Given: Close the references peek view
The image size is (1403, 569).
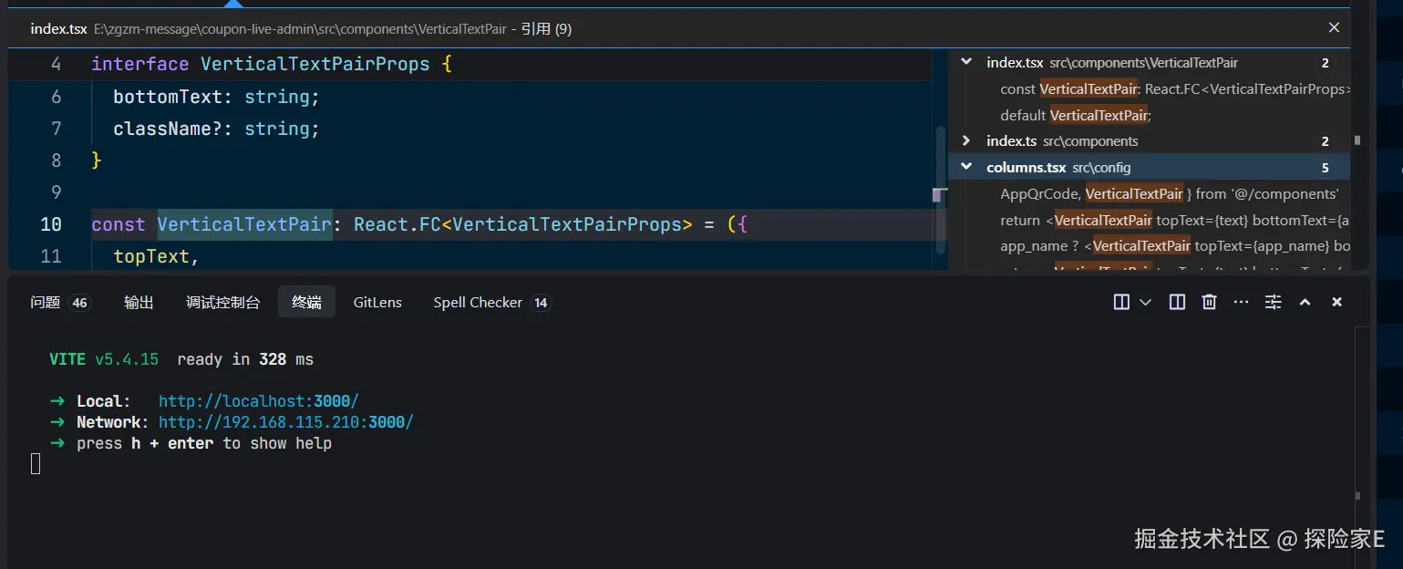Looking at the screenshot, I should tap(1334, 27).
